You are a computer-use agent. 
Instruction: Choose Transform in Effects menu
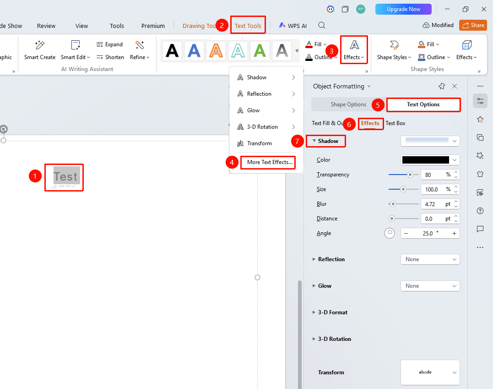[266, 143]
